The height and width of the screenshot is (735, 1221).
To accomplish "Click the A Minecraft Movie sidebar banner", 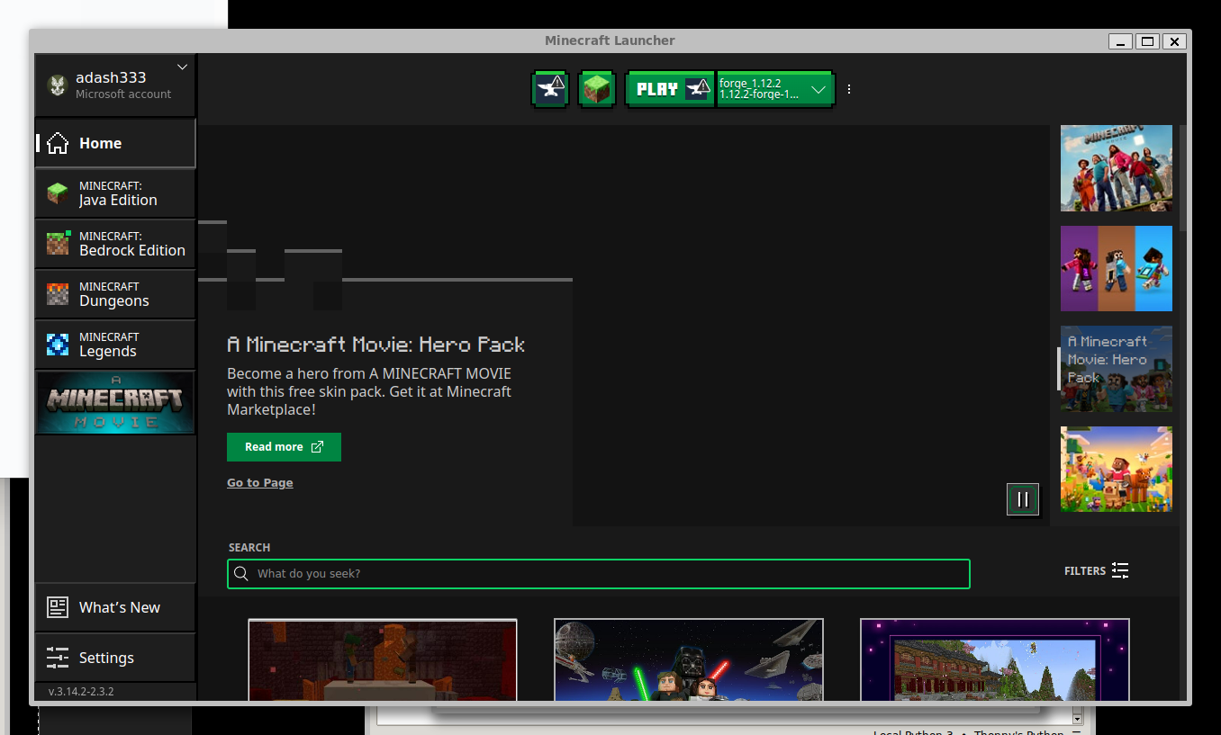I will 115,402.
